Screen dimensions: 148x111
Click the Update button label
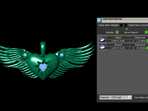tap(110, 32)
